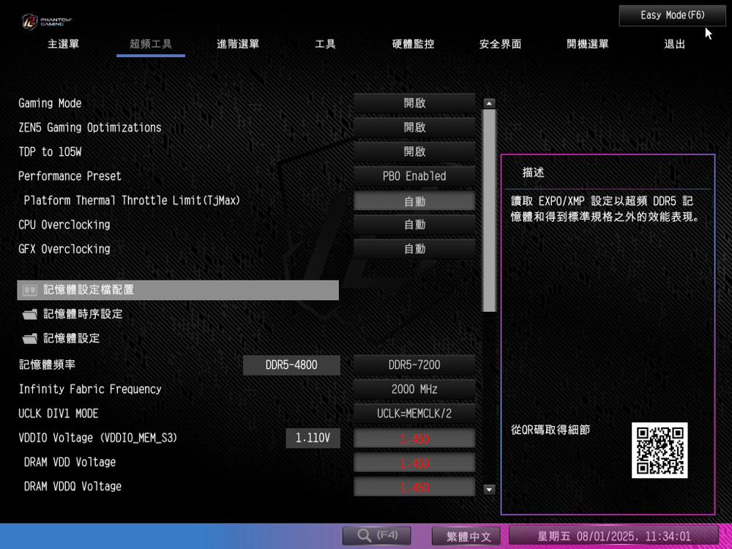Switch to Easy Mode (F6)
The image size is (732, 549).
point(672,15)
